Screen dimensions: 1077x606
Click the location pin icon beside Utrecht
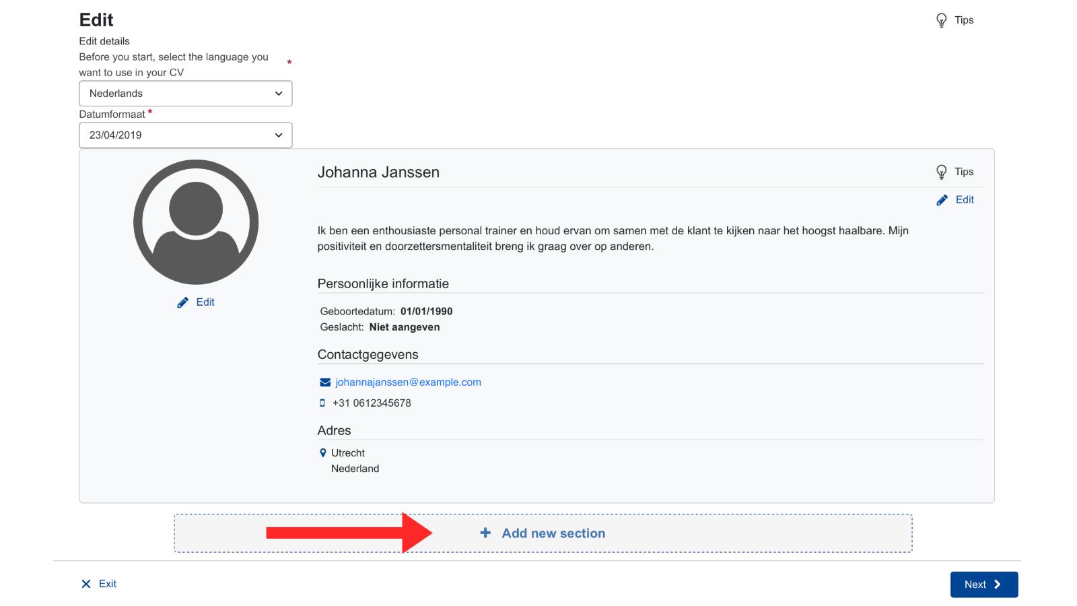point(323,453)
